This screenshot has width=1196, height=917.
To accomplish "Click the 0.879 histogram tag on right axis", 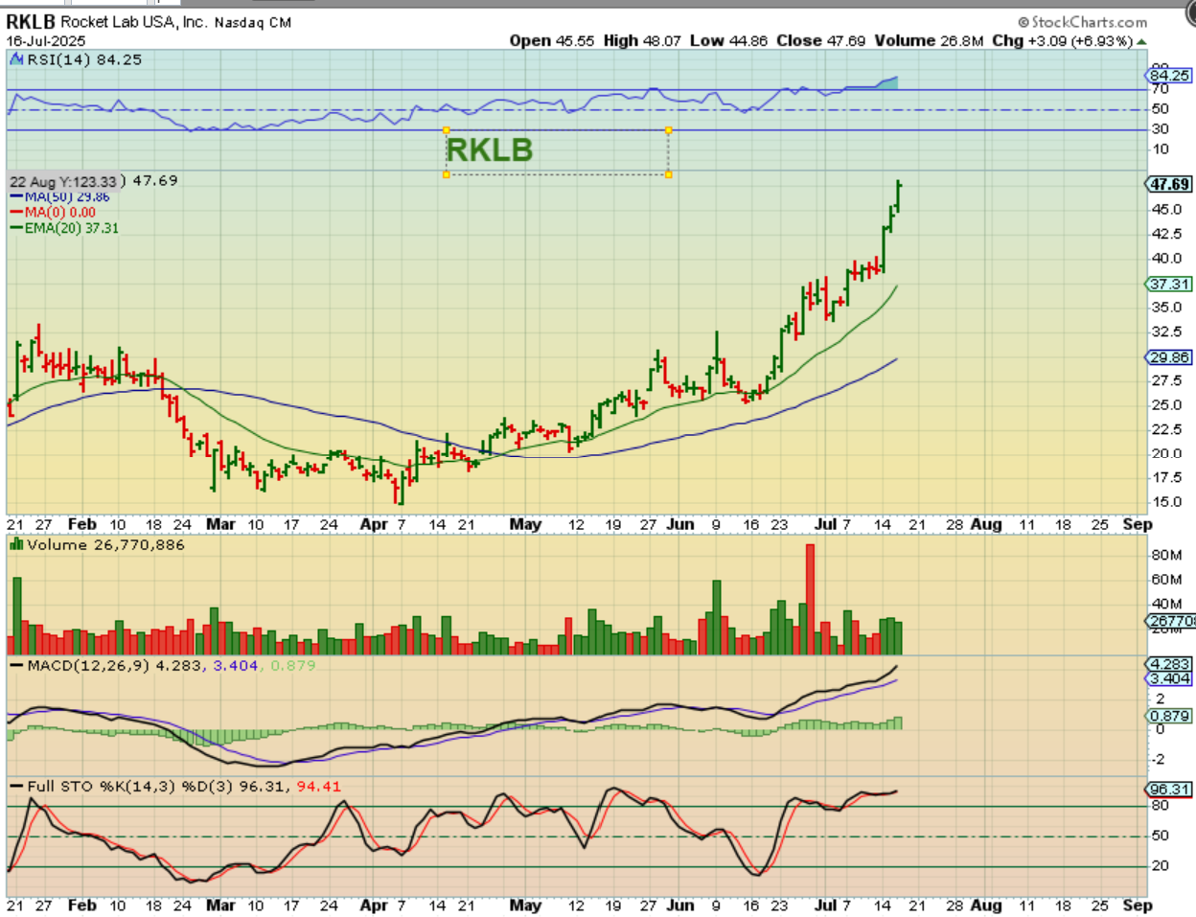I will 1169,716.
